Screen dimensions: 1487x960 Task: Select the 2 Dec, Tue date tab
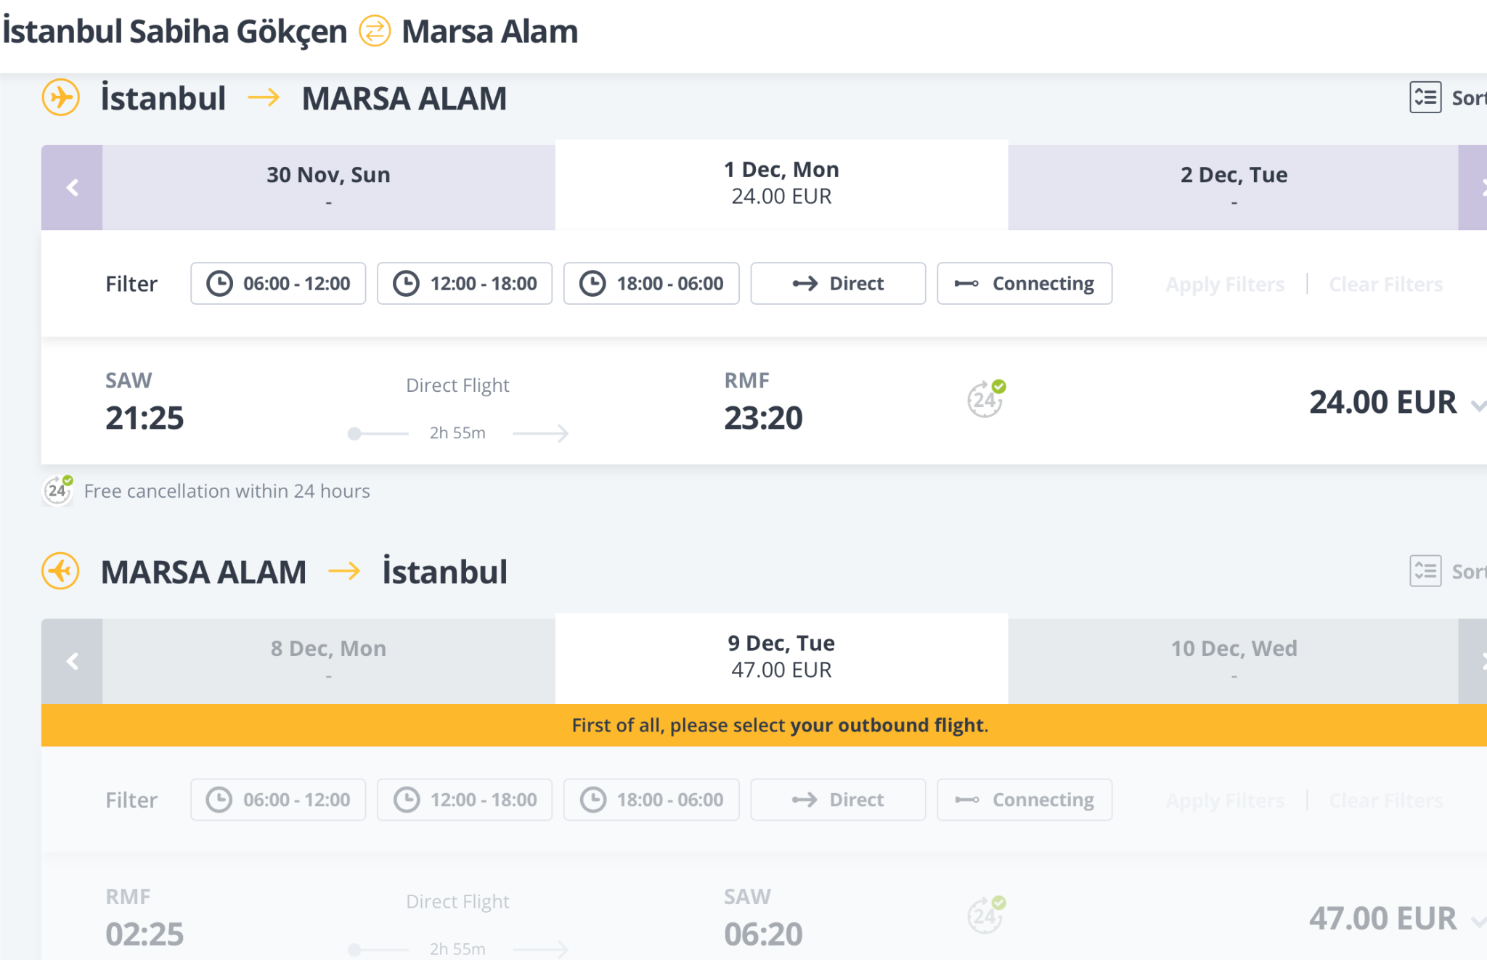point(1233,186)
